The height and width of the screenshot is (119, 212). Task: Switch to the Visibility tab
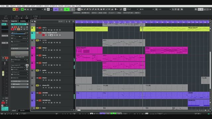[x=23, y=21]
